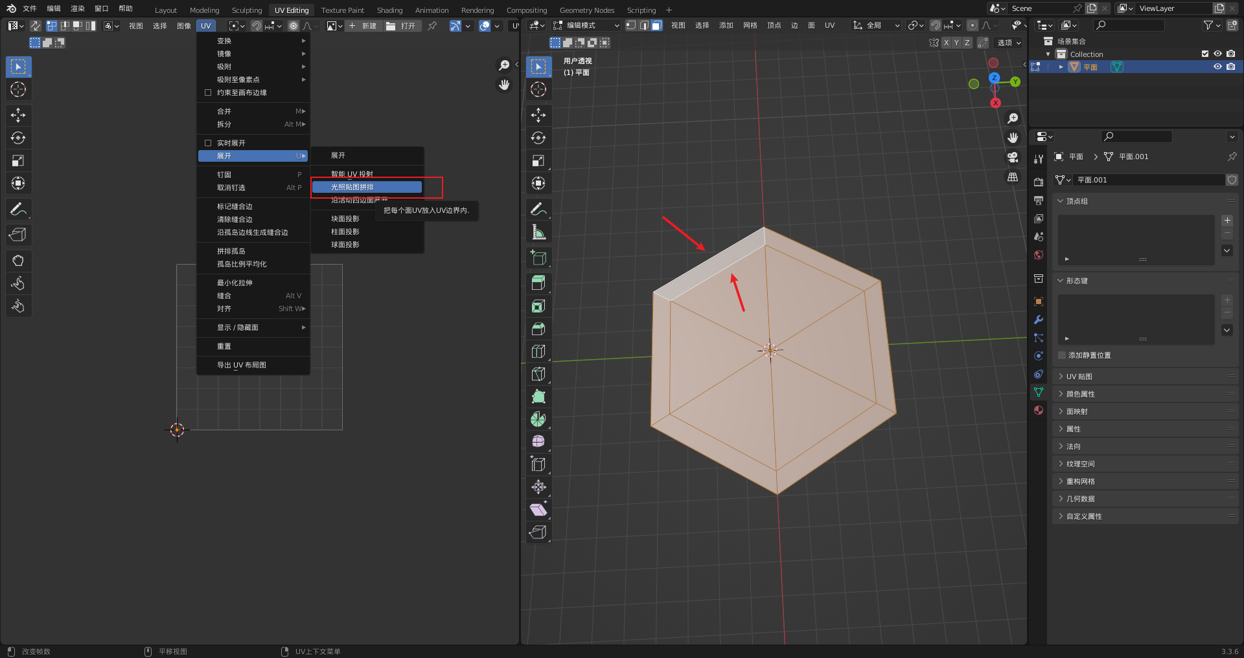Add vertex group with plus button
Viewport: 1244px width, 658px height.
1227,221
